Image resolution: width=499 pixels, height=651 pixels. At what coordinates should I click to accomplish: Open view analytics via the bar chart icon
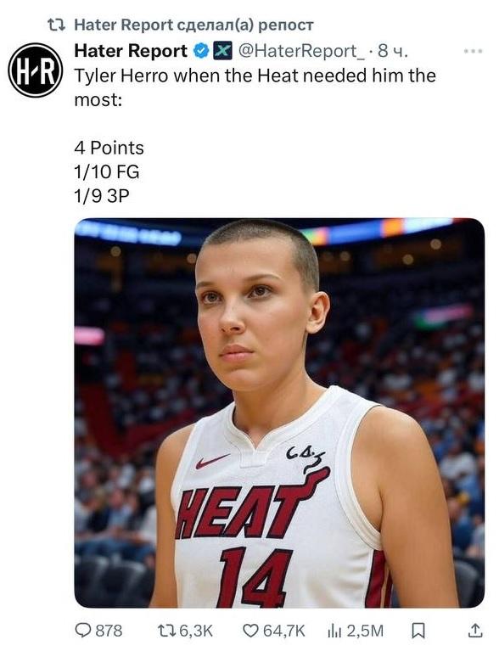334,631
